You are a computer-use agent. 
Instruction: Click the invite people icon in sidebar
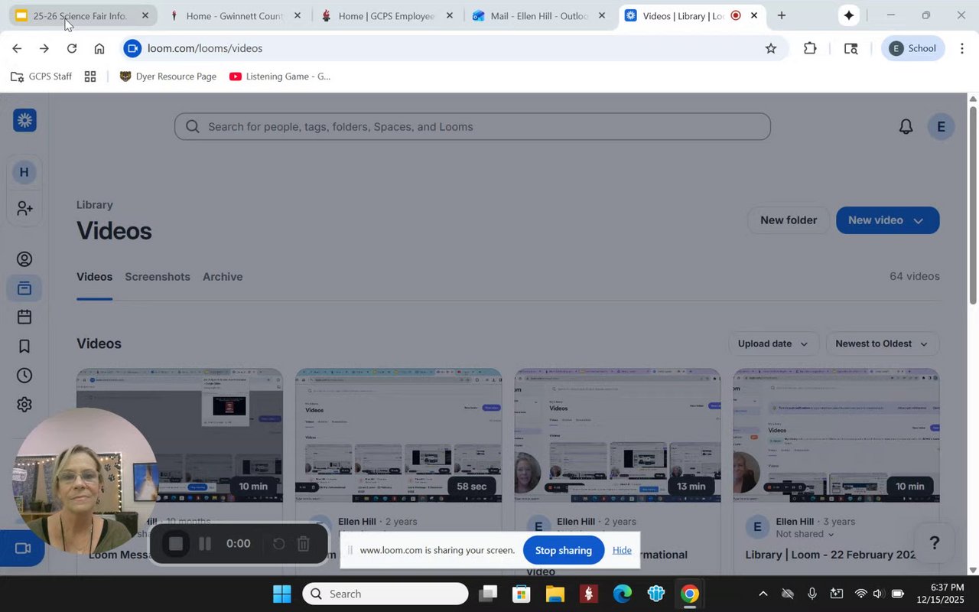[24, 208]
